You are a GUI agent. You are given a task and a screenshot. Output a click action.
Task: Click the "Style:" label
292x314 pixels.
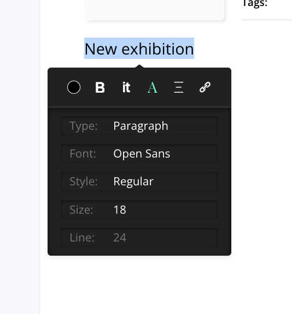(x=83, y=182)
